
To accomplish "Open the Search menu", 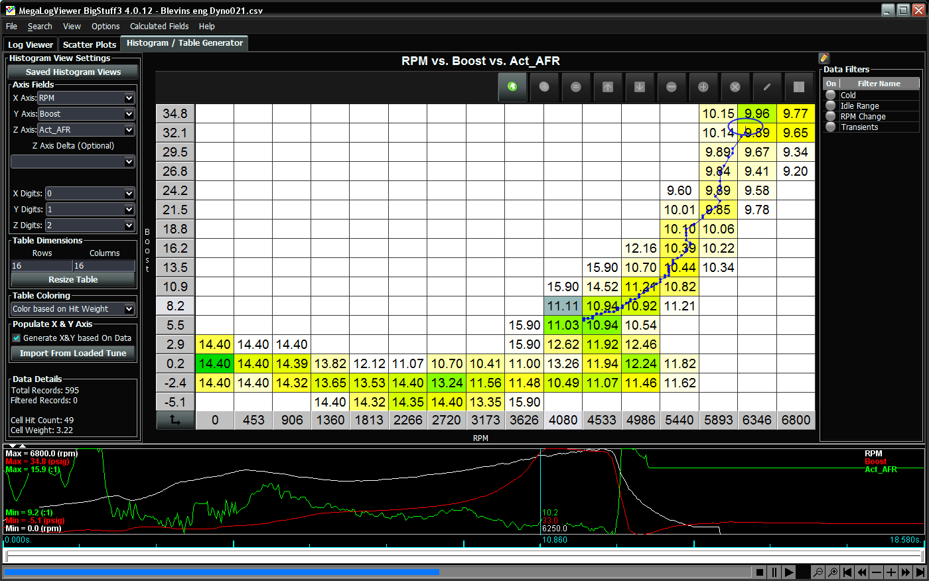I will coord(40,27).
